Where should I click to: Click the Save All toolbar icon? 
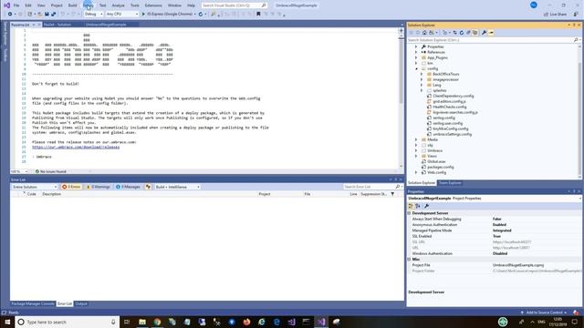pos(53,15)
